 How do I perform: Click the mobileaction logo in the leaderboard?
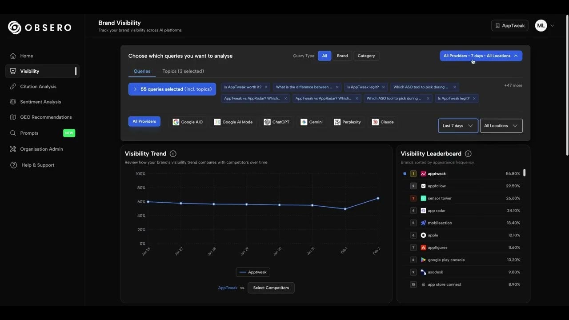[423, 223]
